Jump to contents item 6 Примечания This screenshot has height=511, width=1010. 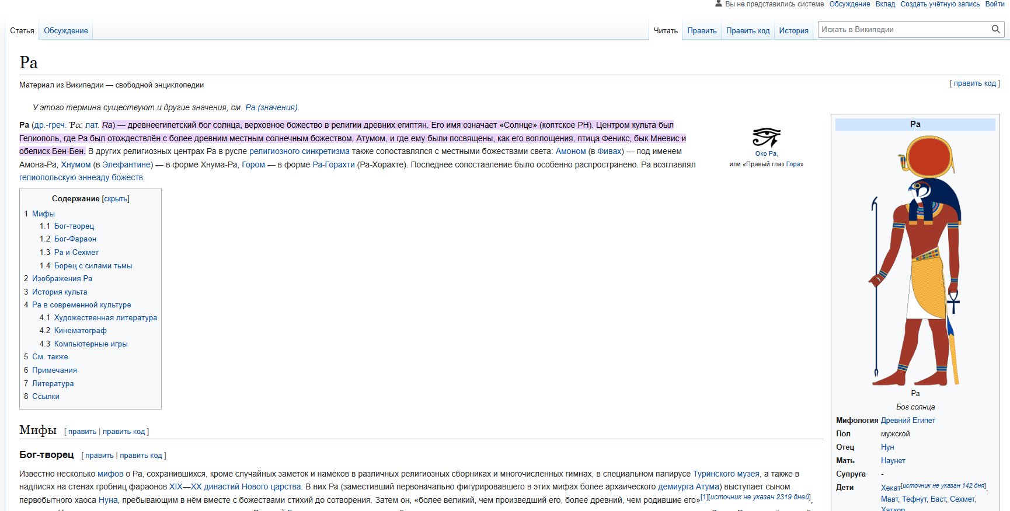54,370
